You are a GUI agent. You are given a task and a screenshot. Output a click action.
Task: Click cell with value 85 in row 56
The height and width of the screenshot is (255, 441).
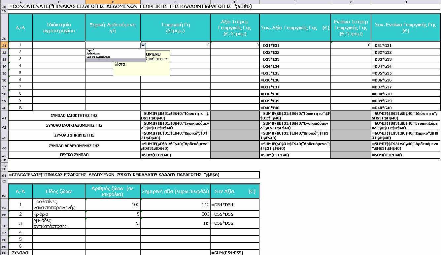(x=175, y=223)
